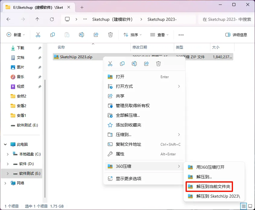Choose 解压到 SketchUp 2023\ in submenu
Image resolution: width=255 pixels, height=210 pixels.
pyautogui.click(x=214, y=196)
